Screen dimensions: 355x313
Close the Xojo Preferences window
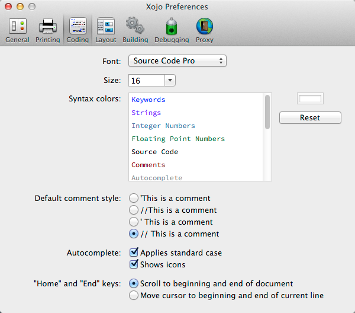pos(8,7)
